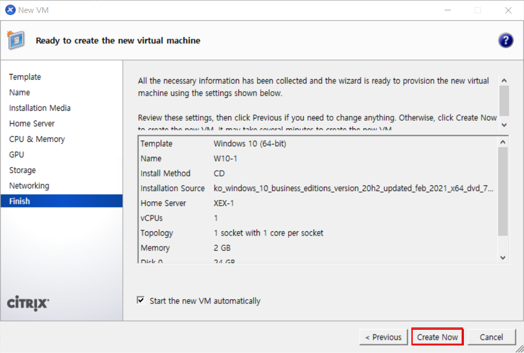
Task: Click the XEX-1 home server value
Action: [224, 203]
